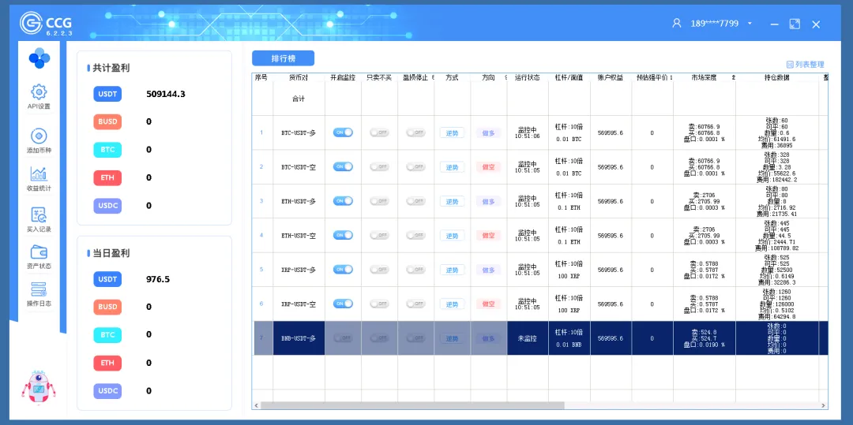853x425 pixels.
Task: Click the CCG logo
Action: click(x=46, y=24)
